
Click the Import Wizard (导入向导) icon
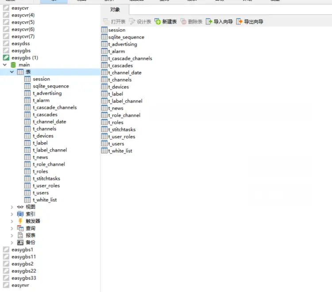point(209,21)
